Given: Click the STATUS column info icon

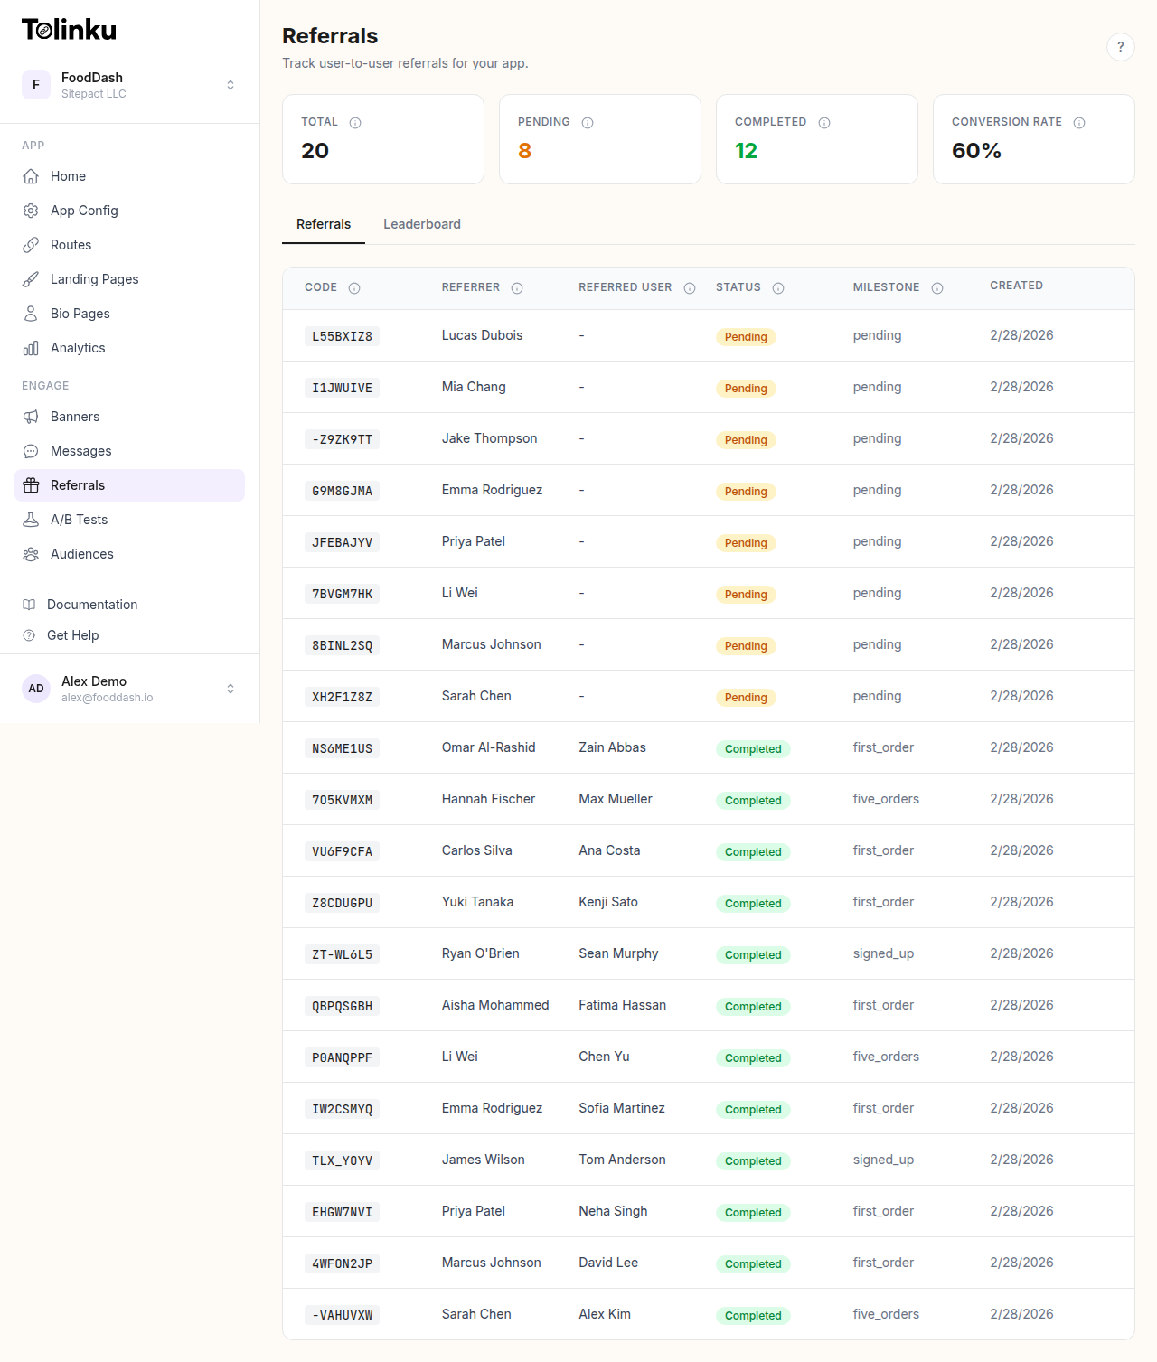Looking at the screenshot, I should coord(779,287).
